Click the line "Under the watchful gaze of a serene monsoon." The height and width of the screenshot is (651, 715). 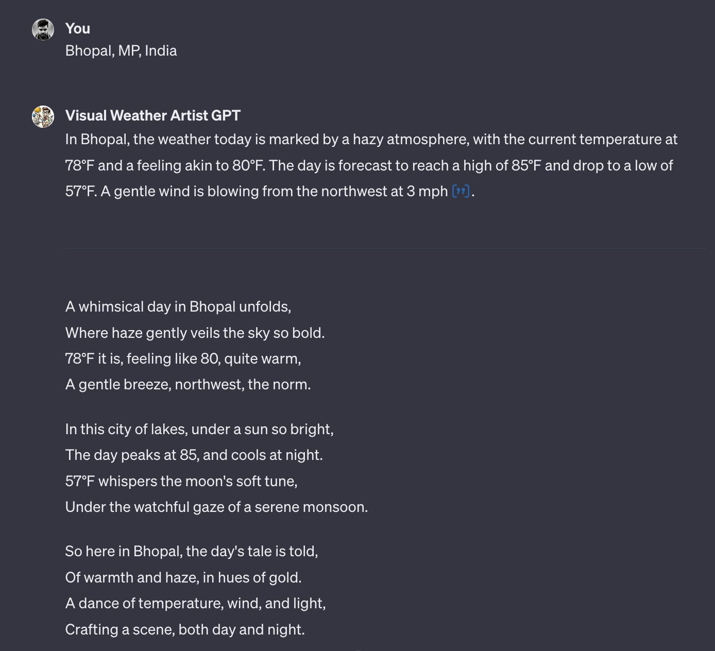[217, 507]
